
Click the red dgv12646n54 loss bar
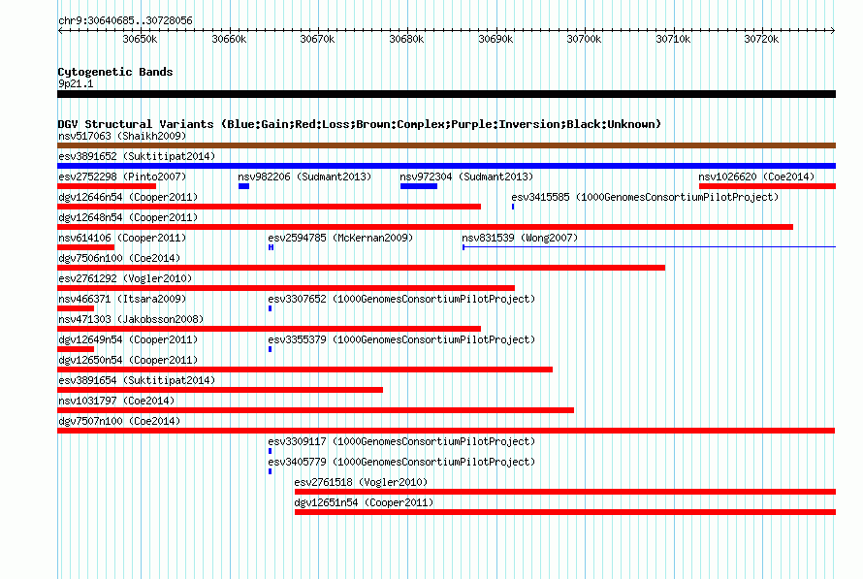click(270, 207)
